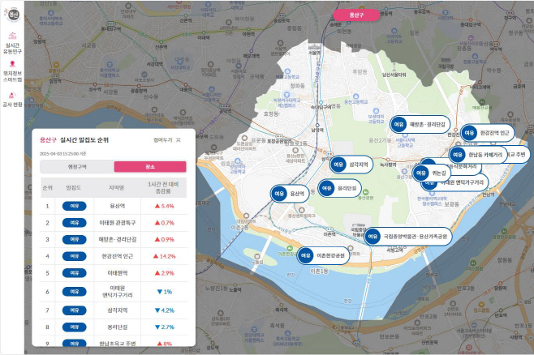Image resolution: width=534 pixels, height=355 pixels.
Task: Open the 실시간 유동인구 sidebar menu
Action: (12, 43)
